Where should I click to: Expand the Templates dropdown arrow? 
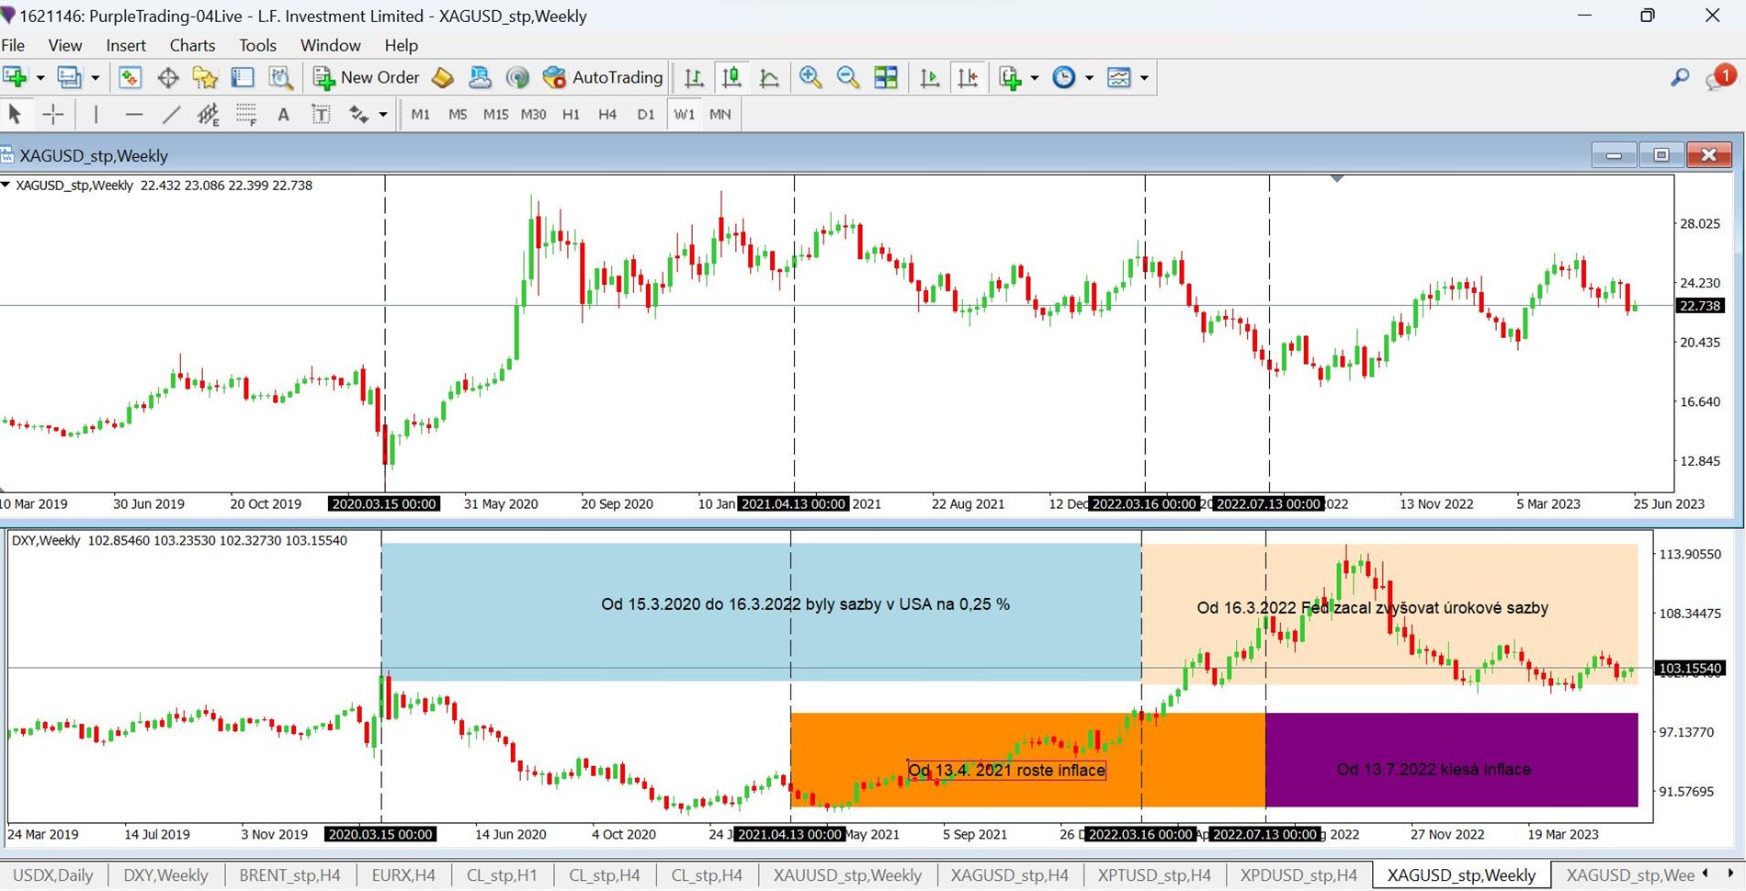[1144, 78]
